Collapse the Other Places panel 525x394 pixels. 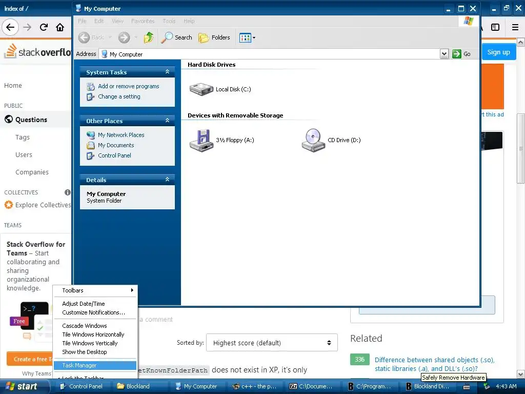(x=168, y=120)
